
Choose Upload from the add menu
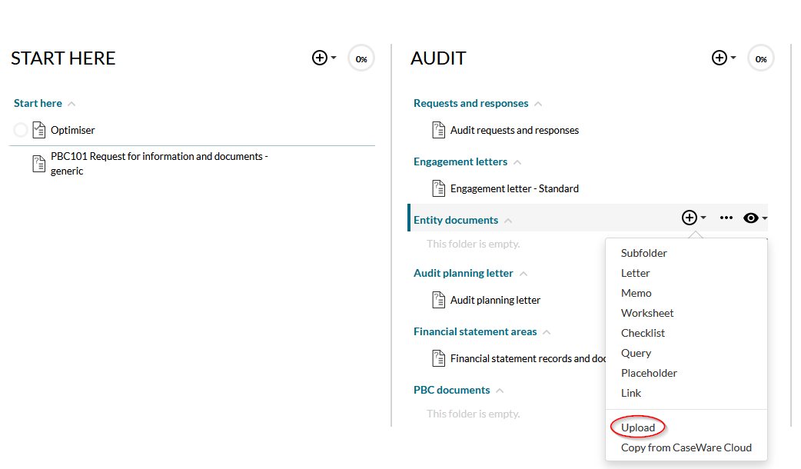(637, 427)
